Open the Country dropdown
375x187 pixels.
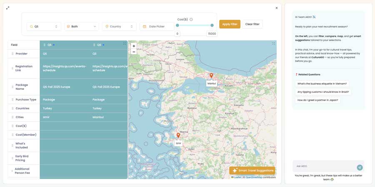tap(119, 27)
